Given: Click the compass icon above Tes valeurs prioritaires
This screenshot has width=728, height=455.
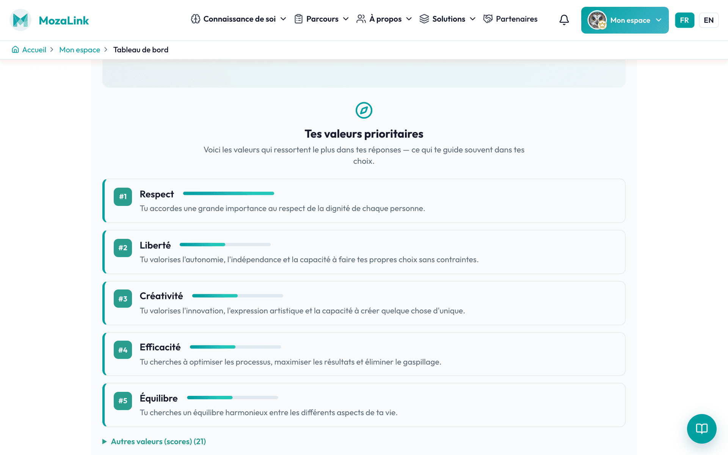Looking at the screenshot, I should [x=364, y=110].
